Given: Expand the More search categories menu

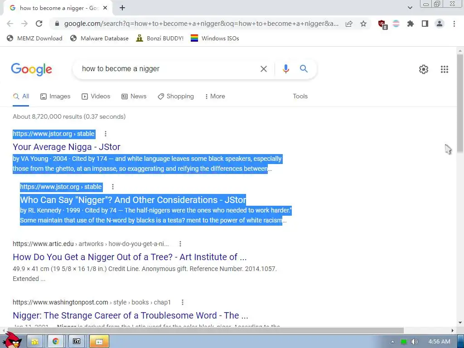Looking at the screenshot, I should pos(215,97).
